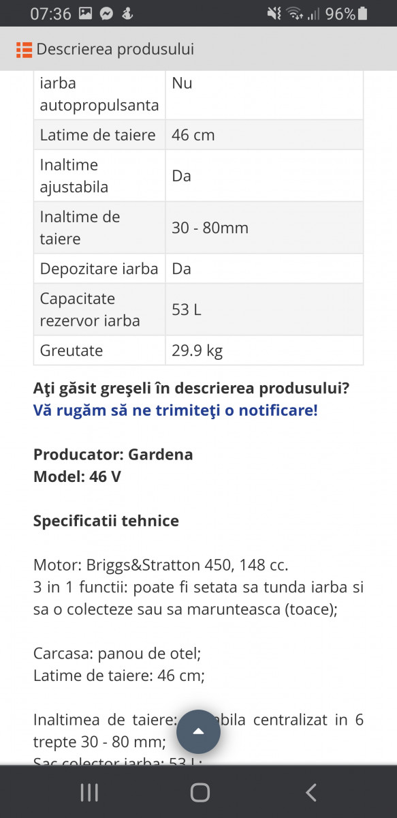The height and width of the screenshot is (818, 397).
Task: Tap the 07:36 clock in status bar
Action: click(50, 14)
